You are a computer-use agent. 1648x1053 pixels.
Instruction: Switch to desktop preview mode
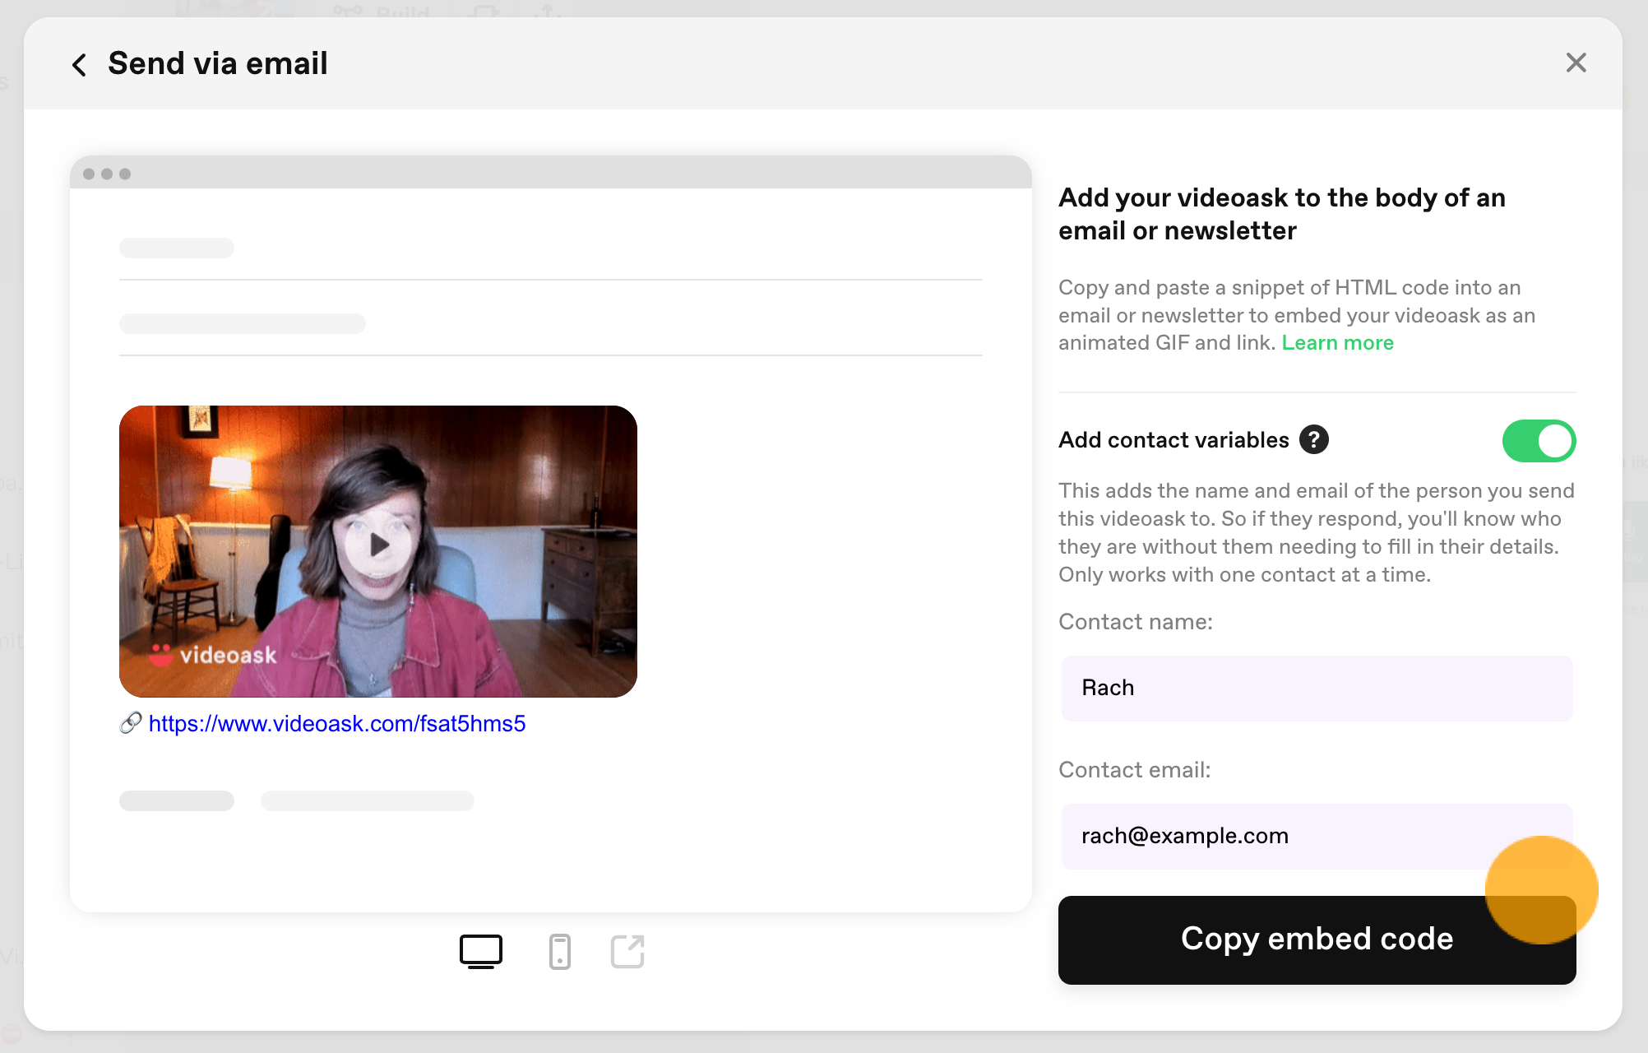(x=480, y=952)
